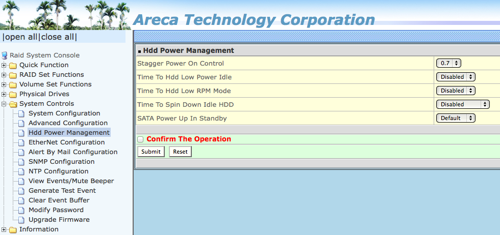Click the Alert By Mail Configuration page icon
The width and height of the screenshot is (500, 235).
point(21,152)
